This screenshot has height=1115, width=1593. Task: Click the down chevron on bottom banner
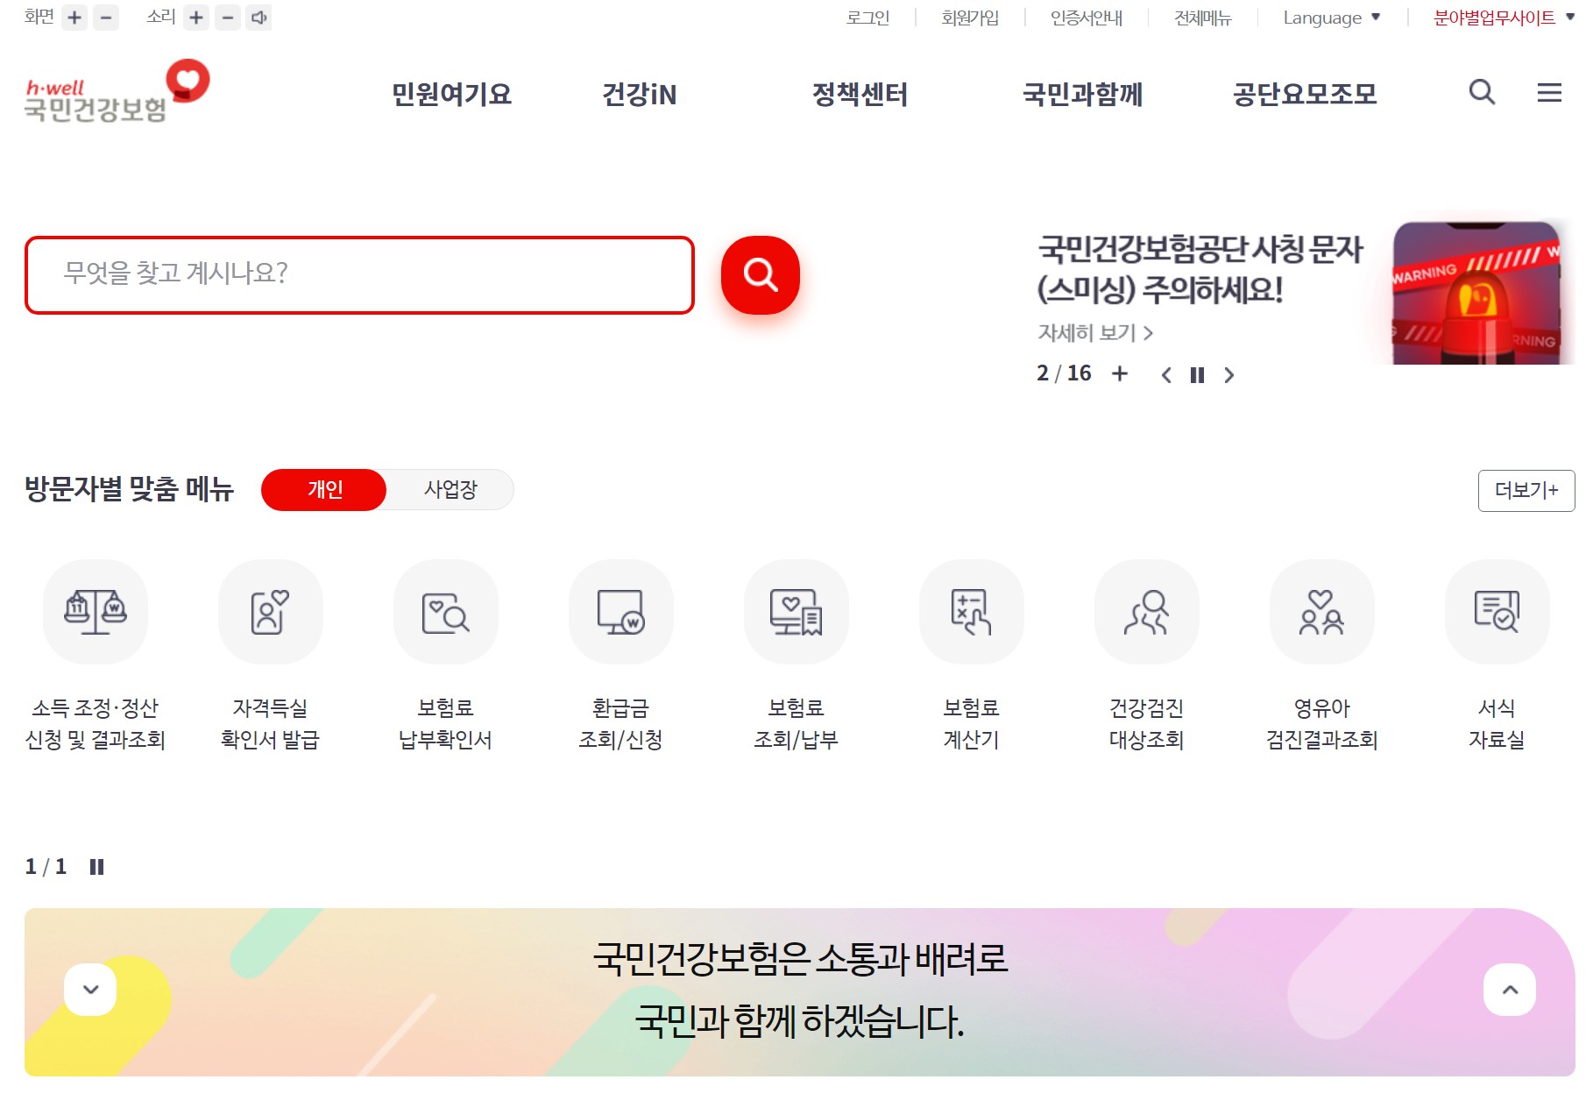(x=90, y=990)
